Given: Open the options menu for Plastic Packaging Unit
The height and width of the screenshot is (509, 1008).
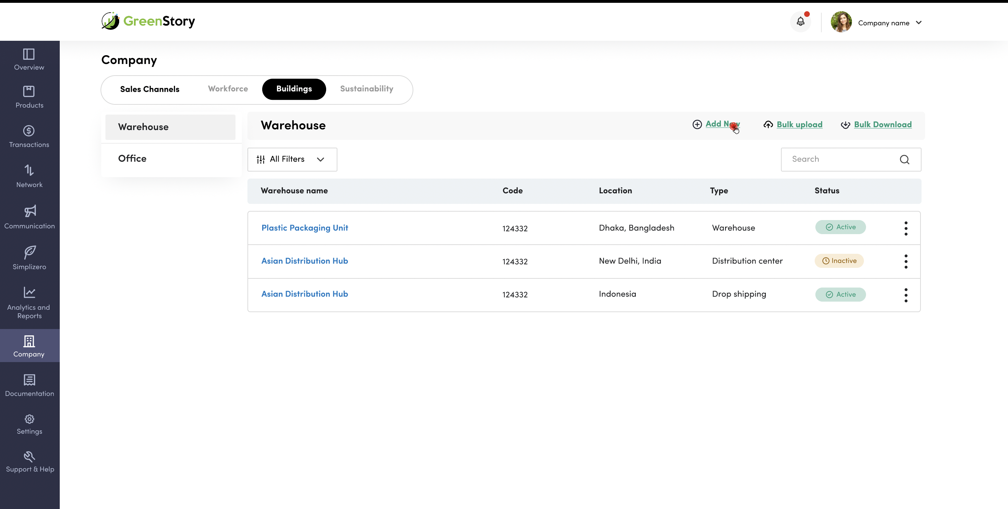Looking at the screenshot, I should point(905,228).
